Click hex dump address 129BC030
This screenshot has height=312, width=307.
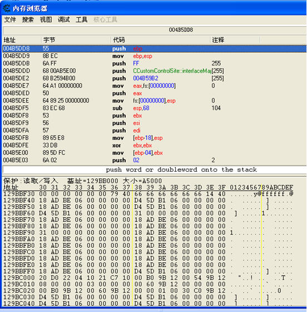click(x=19, y=297)
